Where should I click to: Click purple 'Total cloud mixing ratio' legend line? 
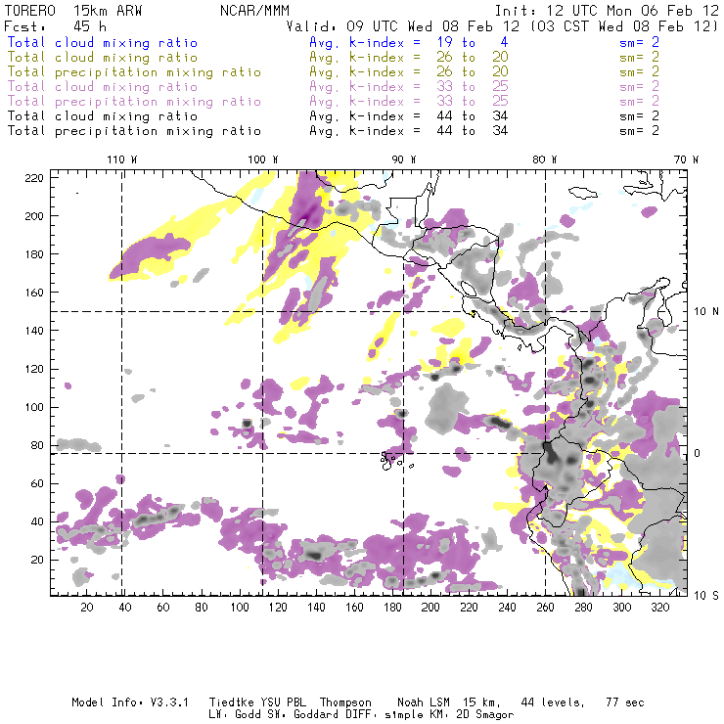[x=103, y=87]
